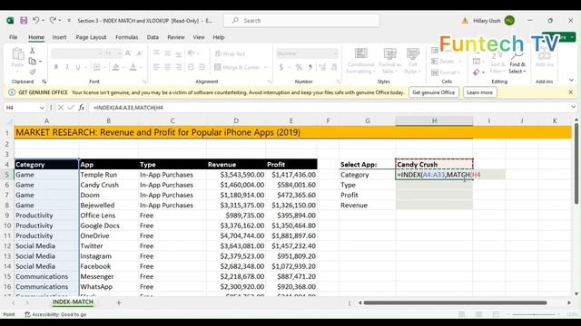This screenshot has height=326, width=581.
Task: Click the Increase Decimal icon
Action: 322,67
